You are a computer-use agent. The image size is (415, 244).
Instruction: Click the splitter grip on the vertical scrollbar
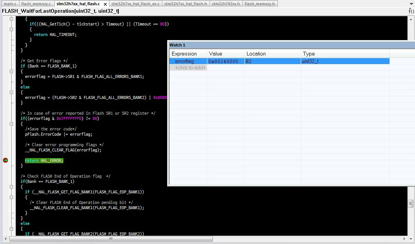pyautogui.click(x=411, y=204)
